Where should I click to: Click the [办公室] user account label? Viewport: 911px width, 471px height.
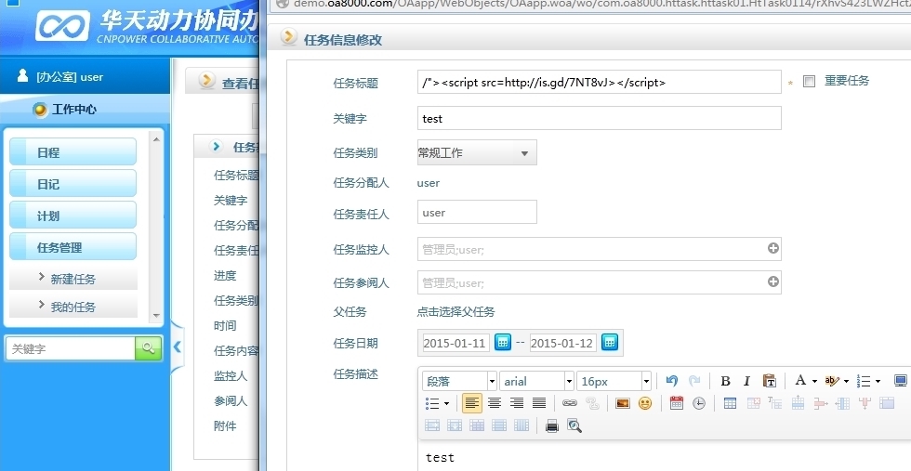(69, 77)
